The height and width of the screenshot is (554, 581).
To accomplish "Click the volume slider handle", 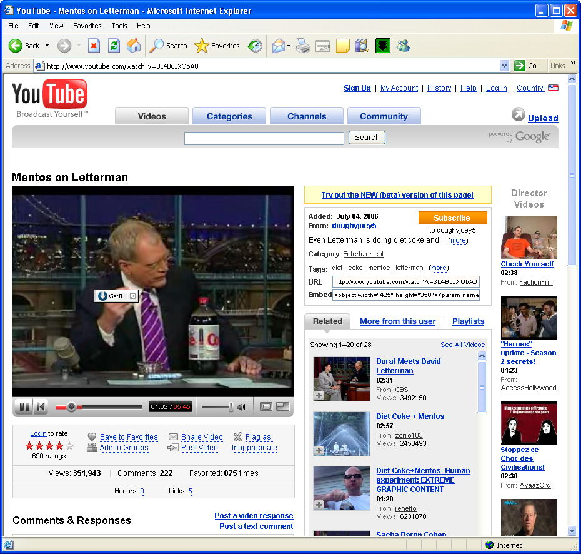I will pyautogui.click(x=231, y=407).
